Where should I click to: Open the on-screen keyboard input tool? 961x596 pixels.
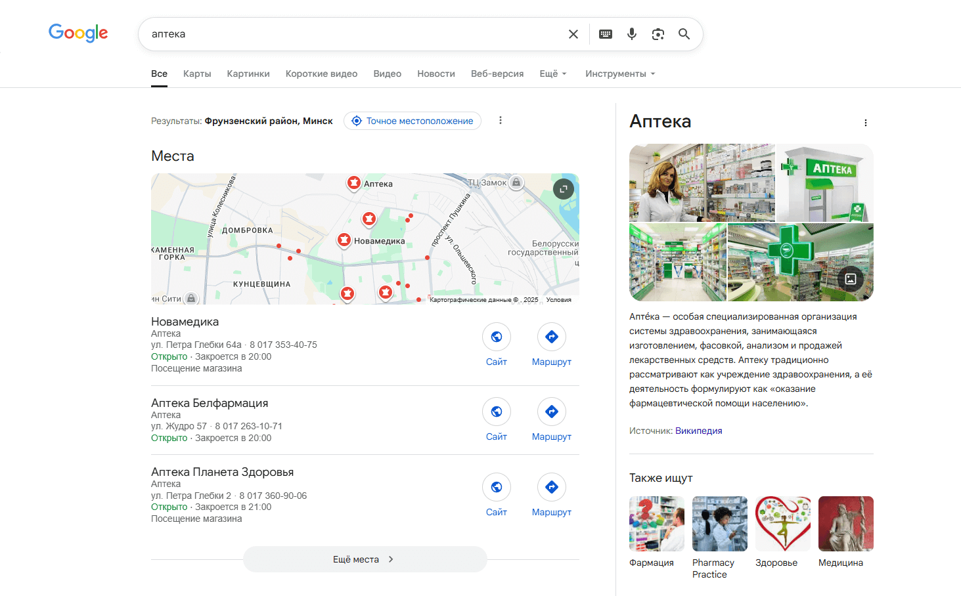(606, 34)
